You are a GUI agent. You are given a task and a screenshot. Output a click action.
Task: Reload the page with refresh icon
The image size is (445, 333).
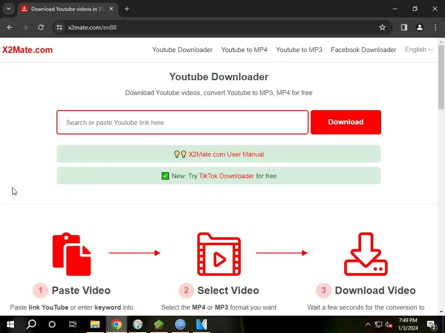(41, 27)
